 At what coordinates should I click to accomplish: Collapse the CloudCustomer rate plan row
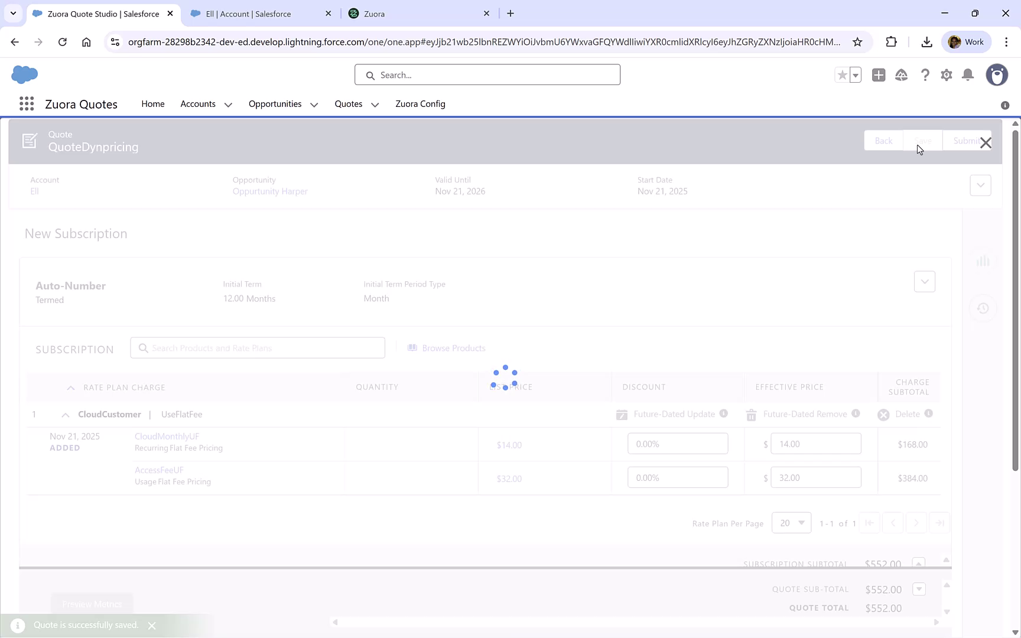[64, 414]
